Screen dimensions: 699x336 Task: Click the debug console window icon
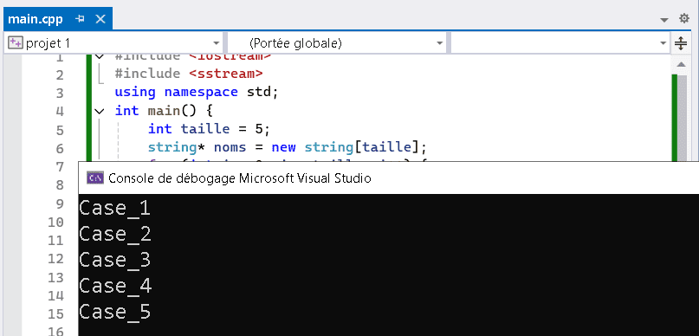click(x=95, y=178)
